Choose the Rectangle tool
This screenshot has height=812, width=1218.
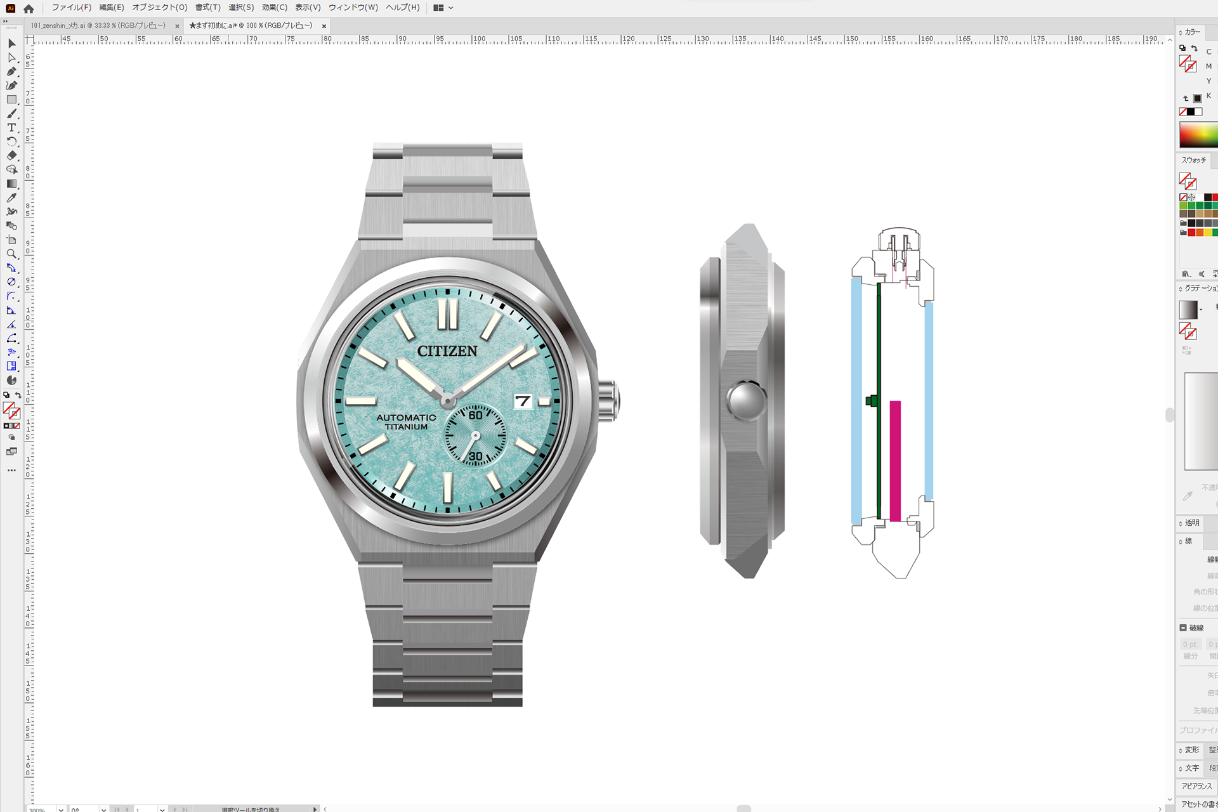(x=11, y=100)
